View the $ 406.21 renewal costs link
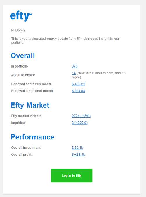The height and width of the screenshot is (197, 146). pos(78,84)
